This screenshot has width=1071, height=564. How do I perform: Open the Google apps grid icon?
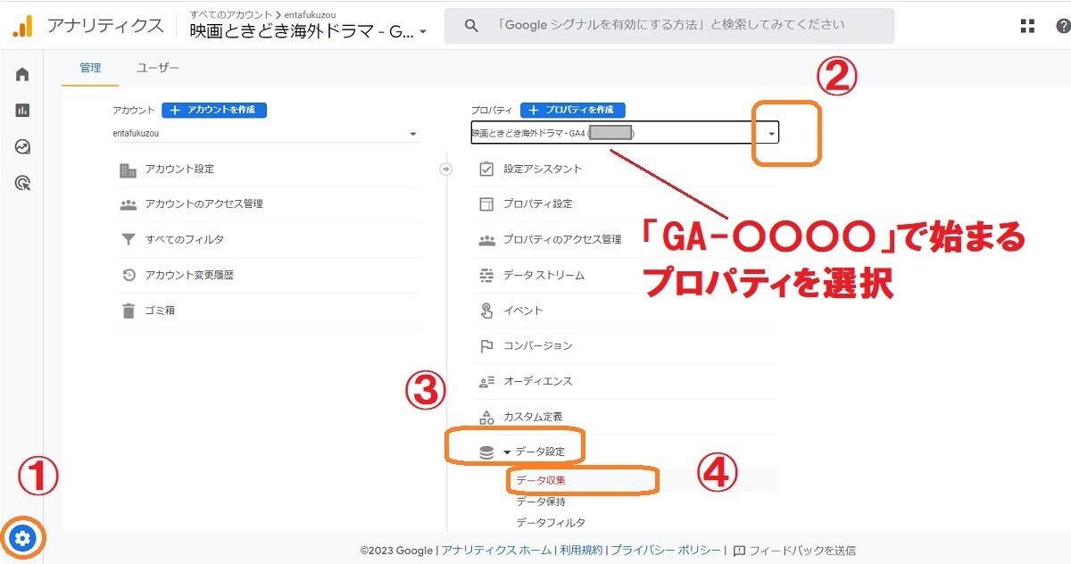coord(1026,26)
